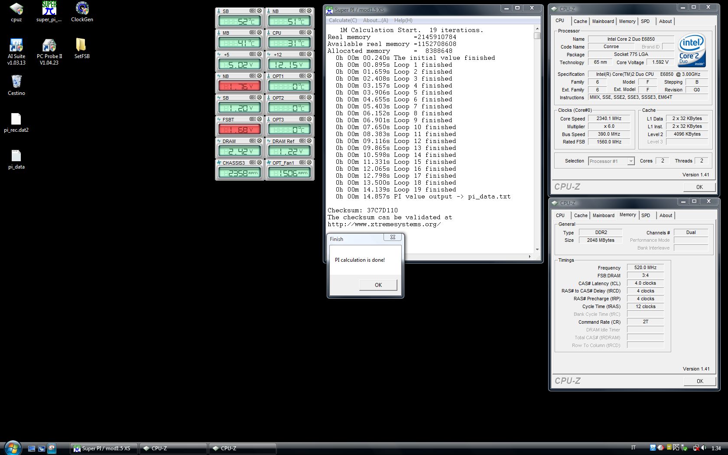Click the volume speaker tray icon
728x455 pixels.
point(703,448)
